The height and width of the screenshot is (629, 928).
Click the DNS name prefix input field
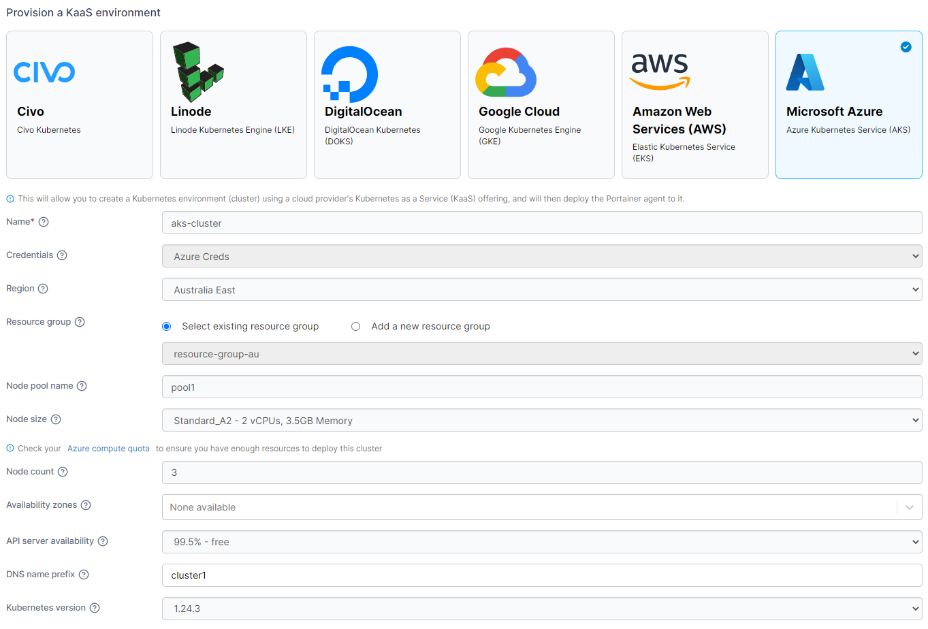pos(542,575)
